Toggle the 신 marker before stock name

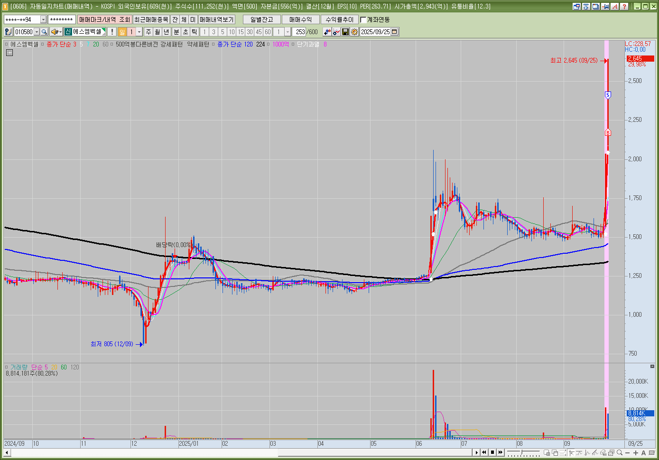(x=68, y=32)
